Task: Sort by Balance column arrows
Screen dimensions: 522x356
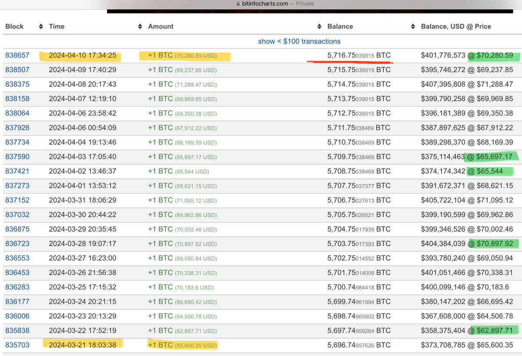Action: [x=413, y=27]
